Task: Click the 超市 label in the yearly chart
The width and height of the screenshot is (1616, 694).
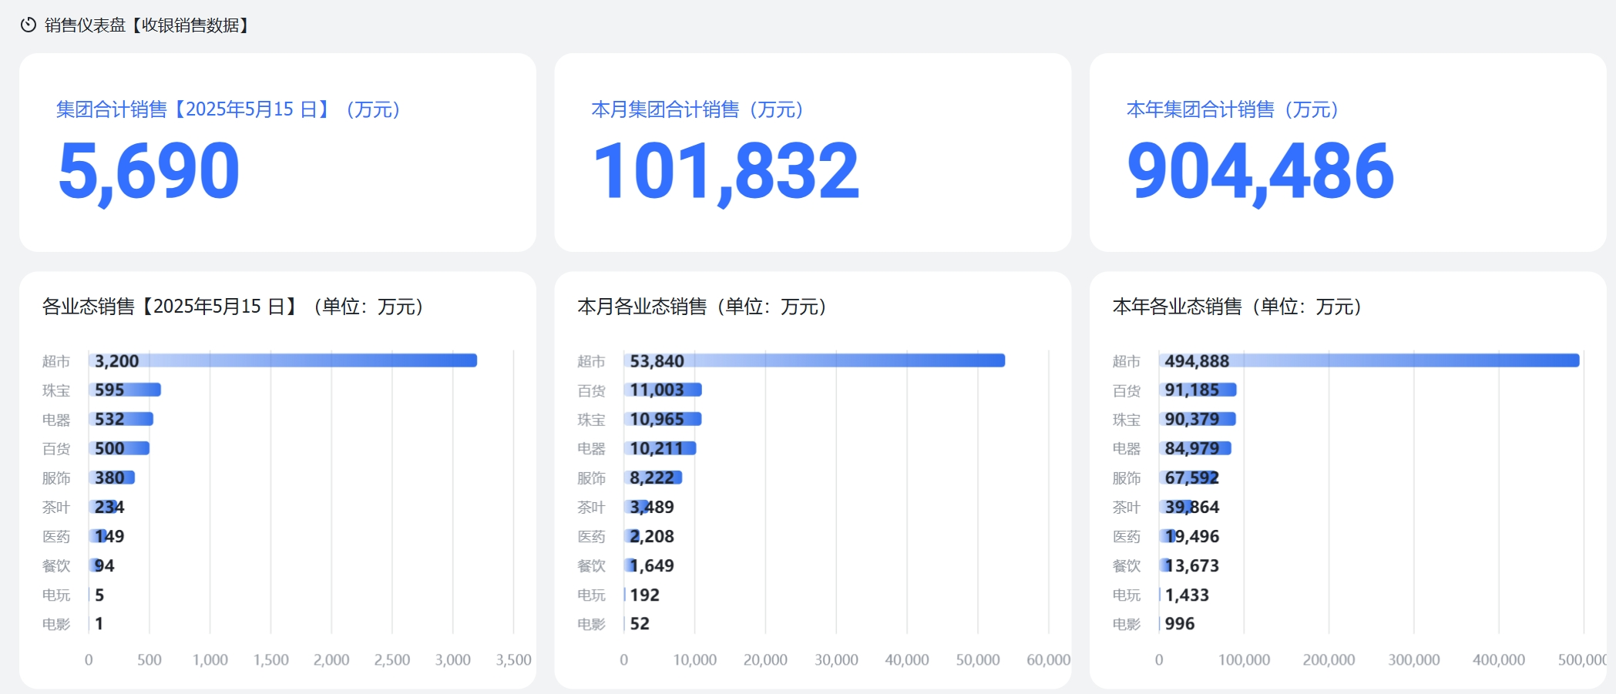Action: (1127, 361)
